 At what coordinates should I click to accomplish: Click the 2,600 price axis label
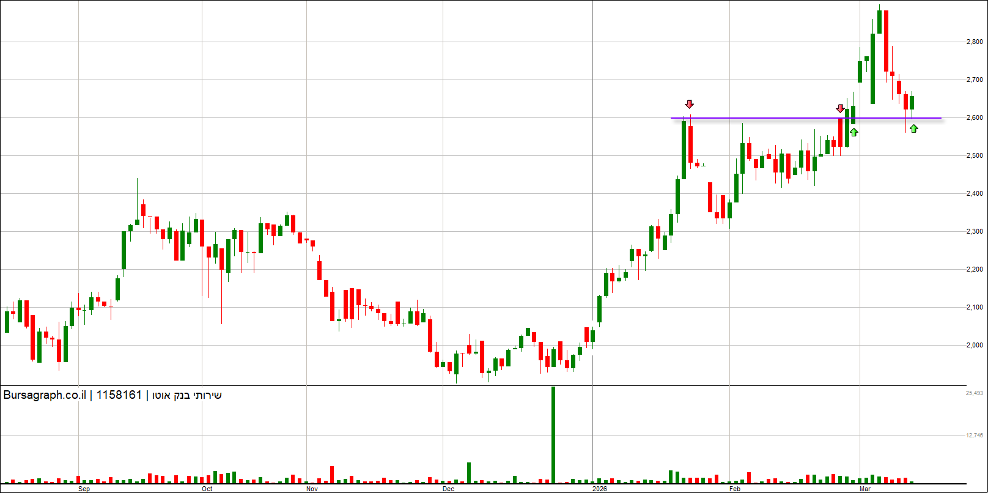point(975,117)
